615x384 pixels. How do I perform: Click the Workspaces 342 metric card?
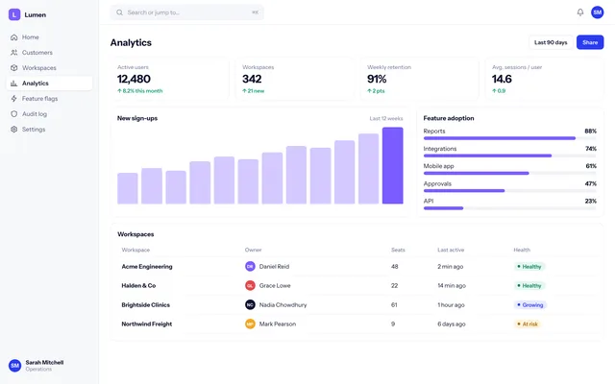click(295, 79)
